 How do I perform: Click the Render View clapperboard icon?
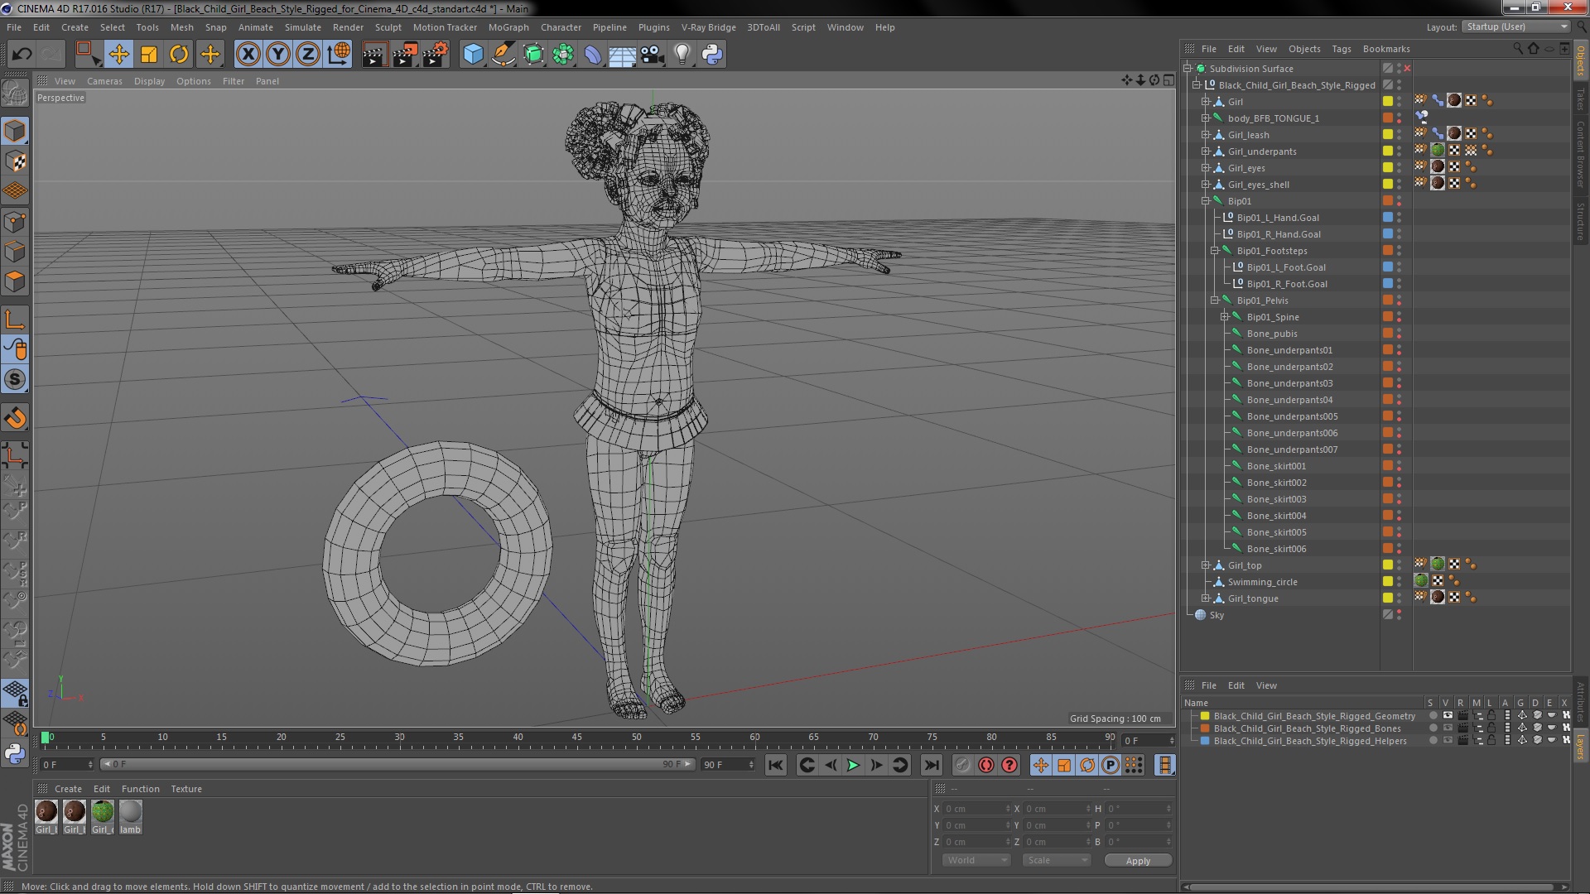point(374,55)
